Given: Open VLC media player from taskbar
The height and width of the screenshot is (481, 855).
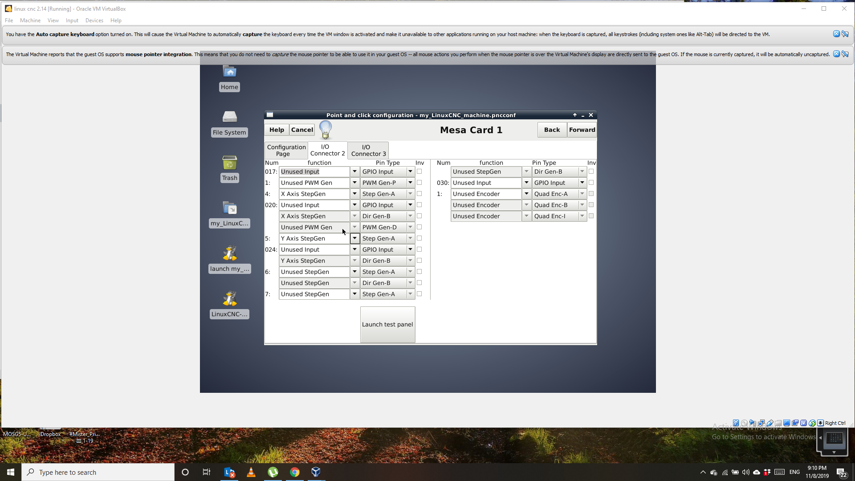Looking at the screenshot, I should (251, 472).
